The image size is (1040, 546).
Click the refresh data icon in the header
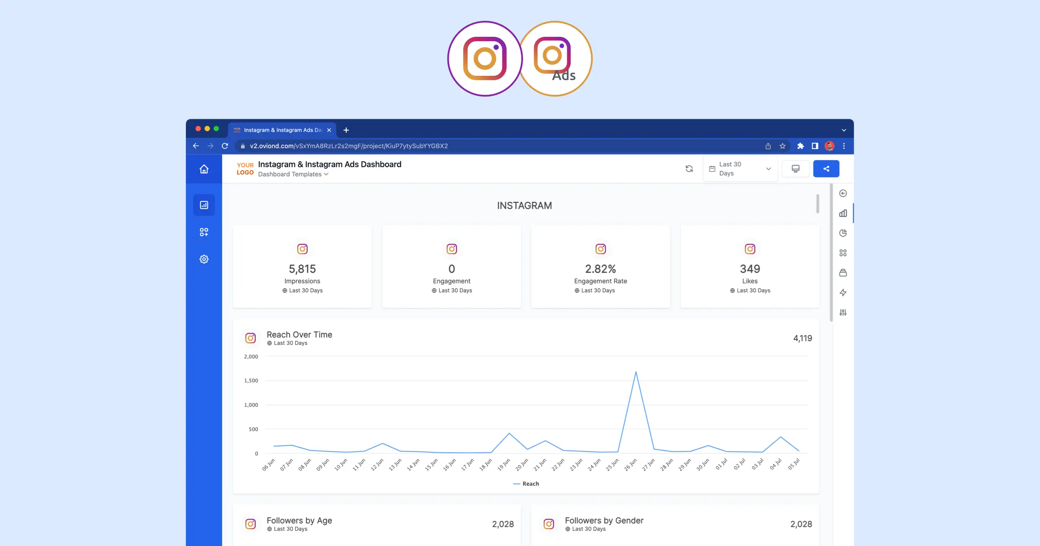[x=689, y=169]
